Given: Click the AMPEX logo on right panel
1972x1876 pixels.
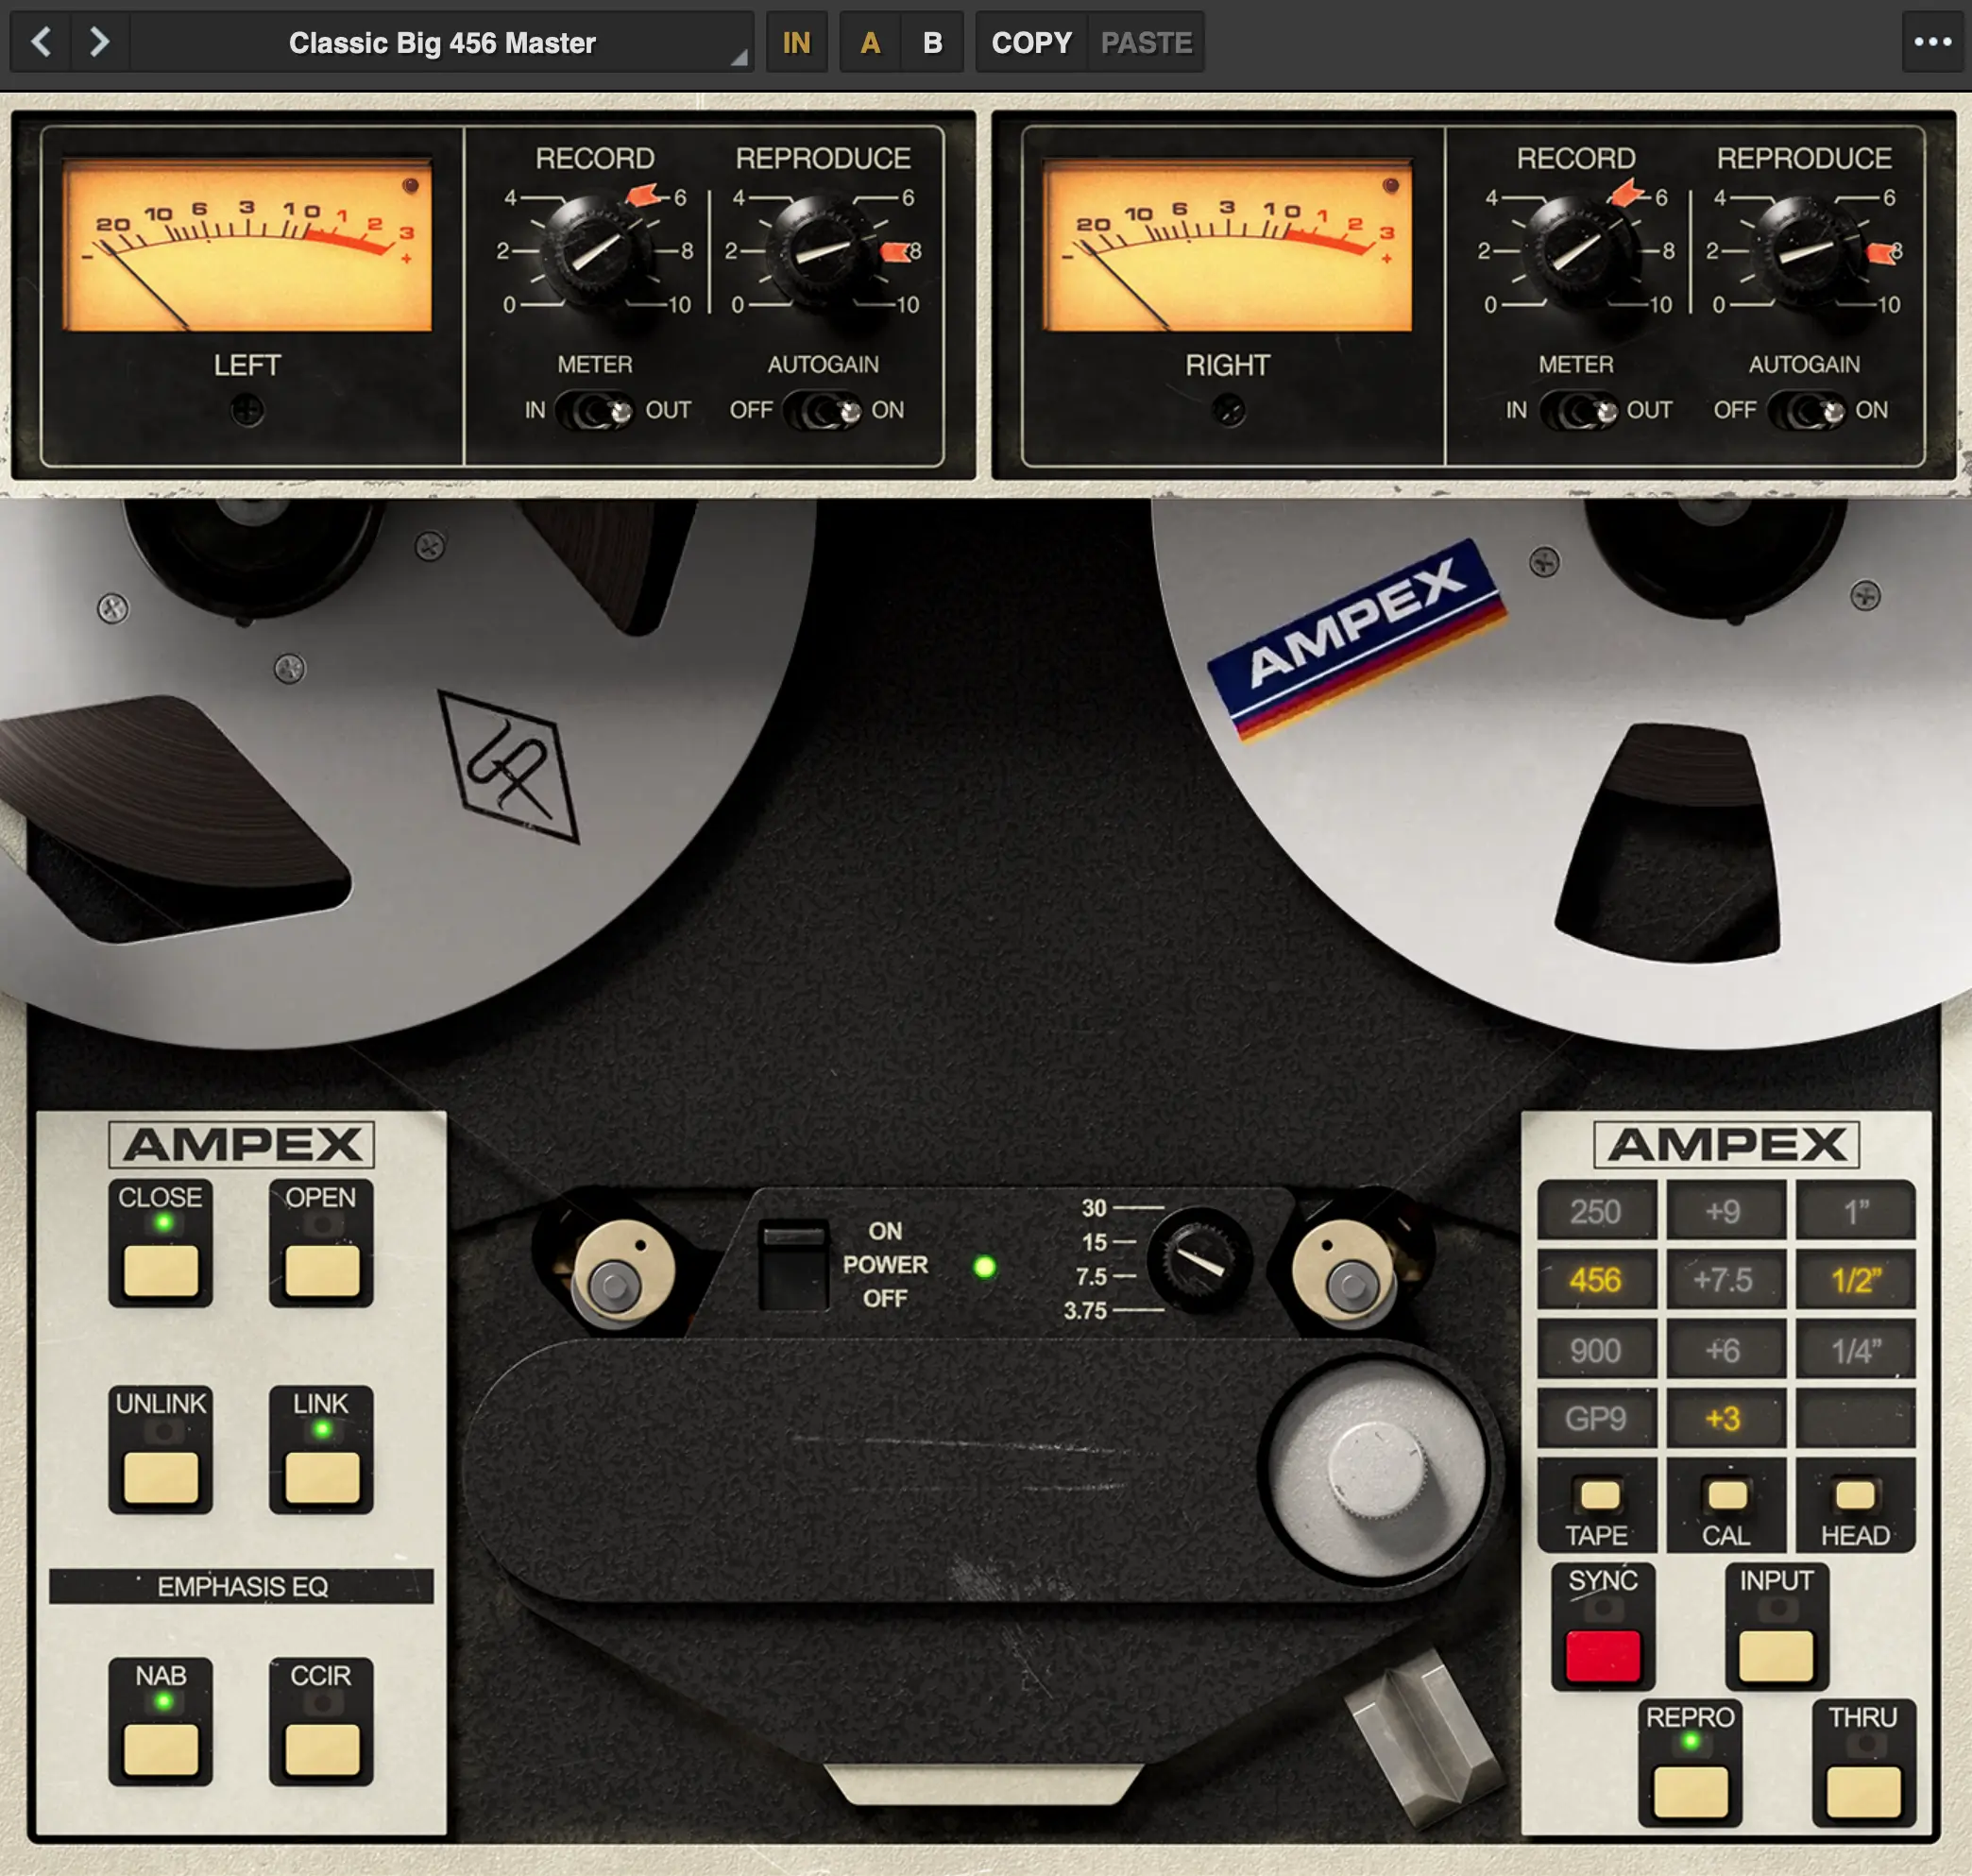Looking at the screenshot, I should pos(1726,1144).
